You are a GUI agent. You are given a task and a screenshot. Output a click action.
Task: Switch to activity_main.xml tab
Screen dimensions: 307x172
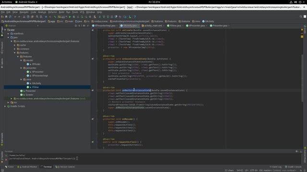153,26
